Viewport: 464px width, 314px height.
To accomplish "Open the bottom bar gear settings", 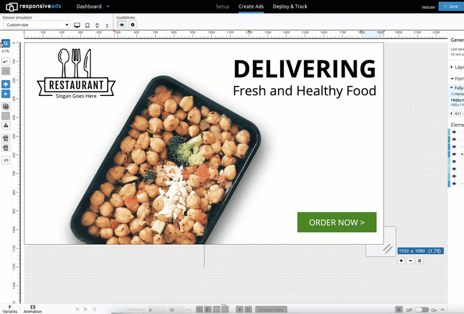I will tap(399, 309).
